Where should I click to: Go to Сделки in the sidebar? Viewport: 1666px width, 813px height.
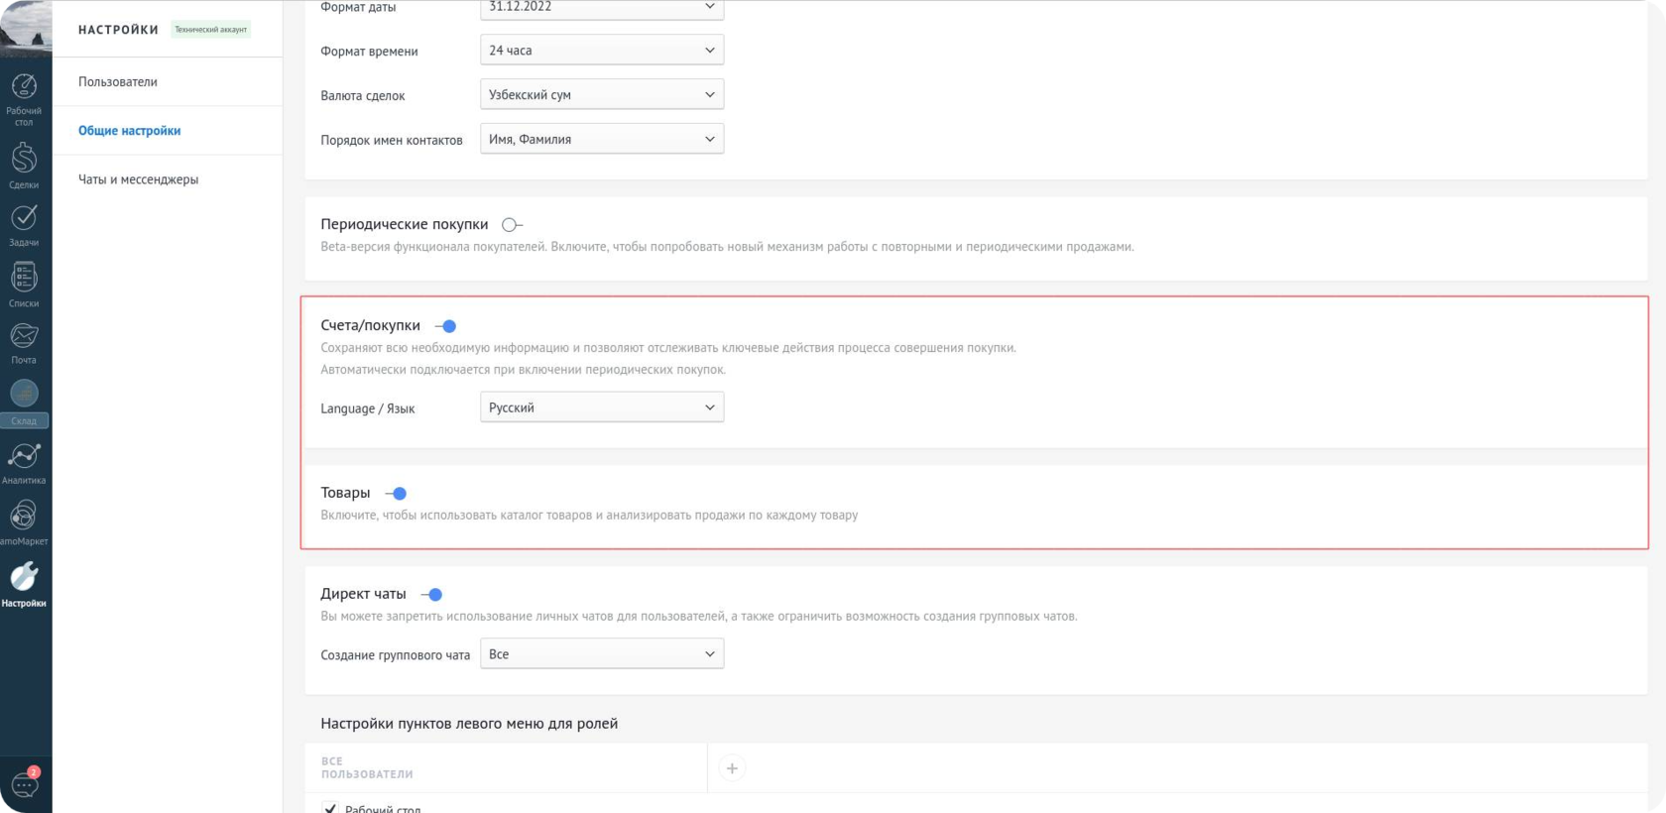pyautogui.click(x=24, y=163)
